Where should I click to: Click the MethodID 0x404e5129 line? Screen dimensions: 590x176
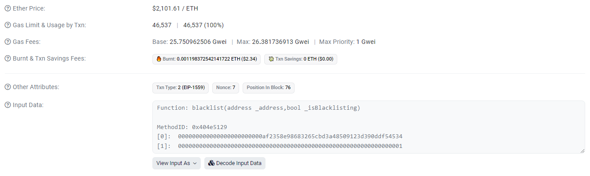[x=192, y=127]
